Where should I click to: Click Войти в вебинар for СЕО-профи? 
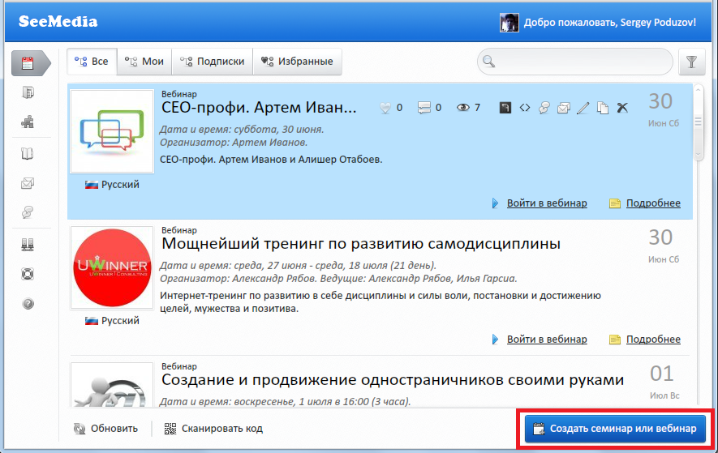[x=547, y=203]
